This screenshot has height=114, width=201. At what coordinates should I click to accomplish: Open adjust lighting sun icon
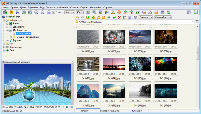coord(119,12)
